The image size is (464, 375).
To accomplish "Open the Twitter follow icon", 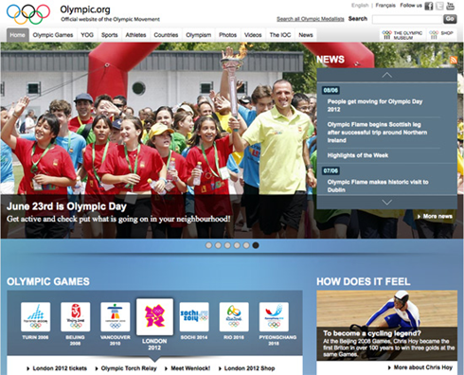I will [439, 6].
